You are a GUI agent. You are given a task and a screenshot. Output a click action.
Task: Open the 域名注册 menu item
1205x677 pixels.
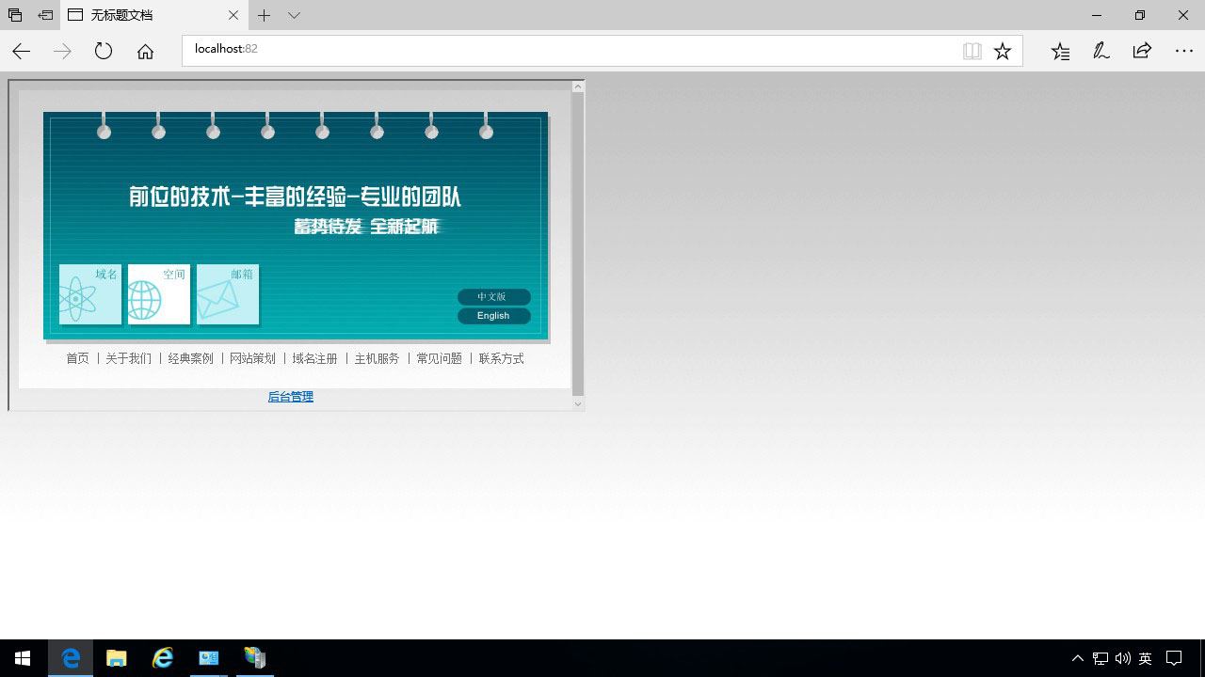pos(314,358)
